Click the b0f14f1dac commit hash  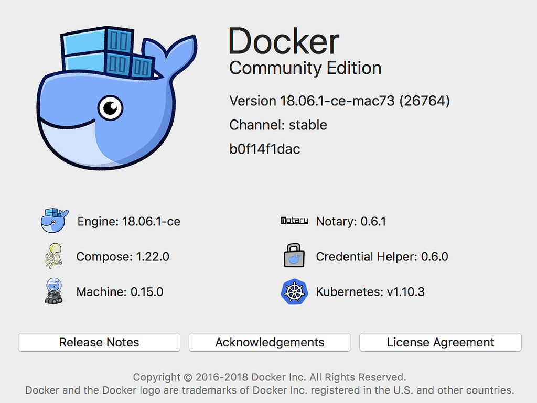[265, 149]
